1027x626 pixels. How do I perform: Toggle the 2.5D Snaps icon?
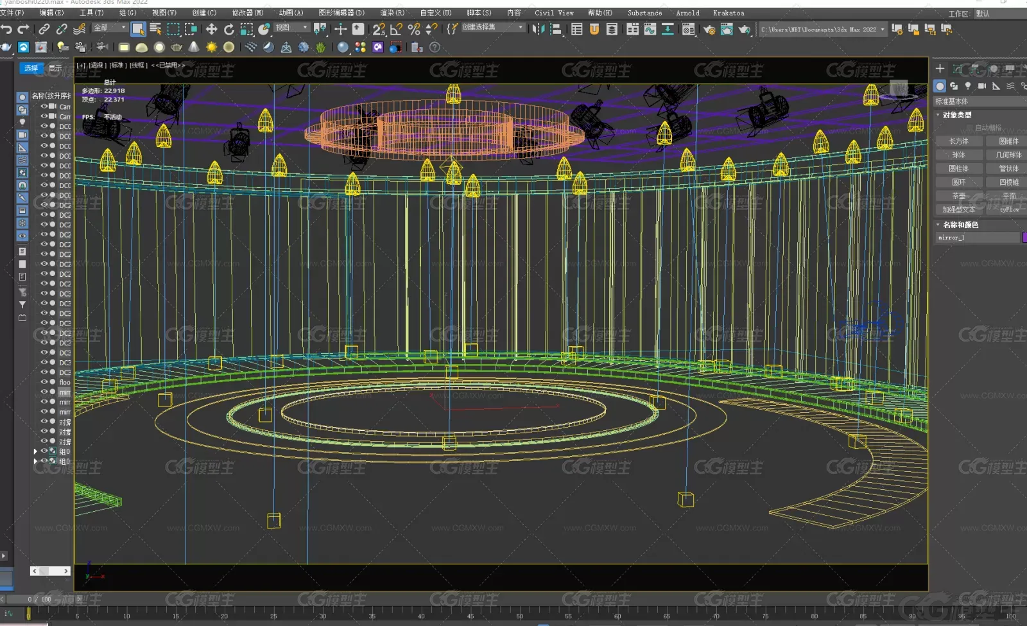(x=379, y=29)
